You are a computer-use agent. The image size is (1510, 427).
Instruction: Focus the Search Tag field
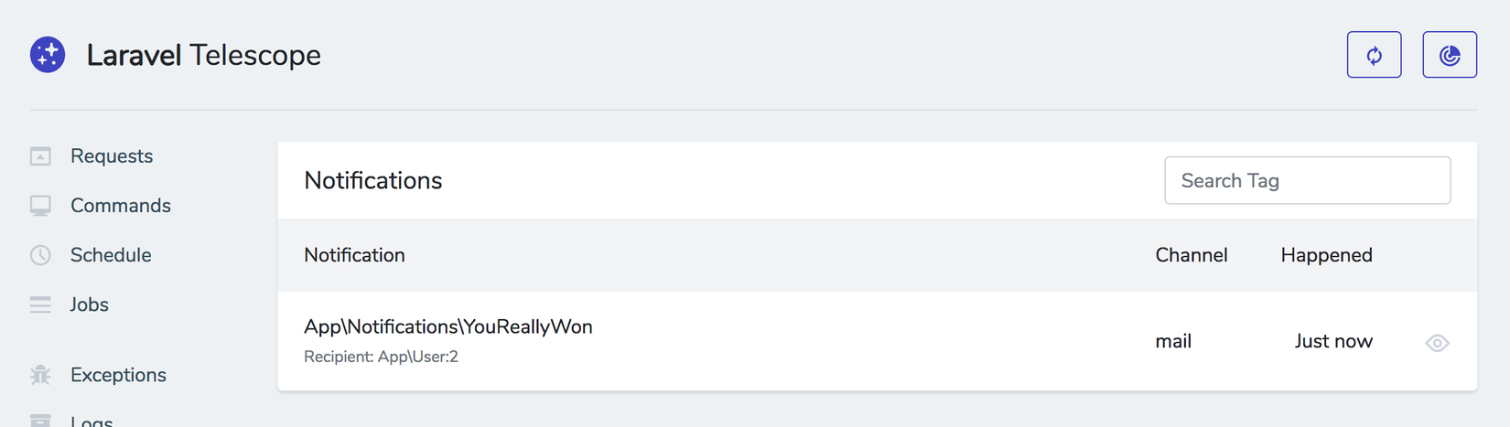[x=1307, y=180]
